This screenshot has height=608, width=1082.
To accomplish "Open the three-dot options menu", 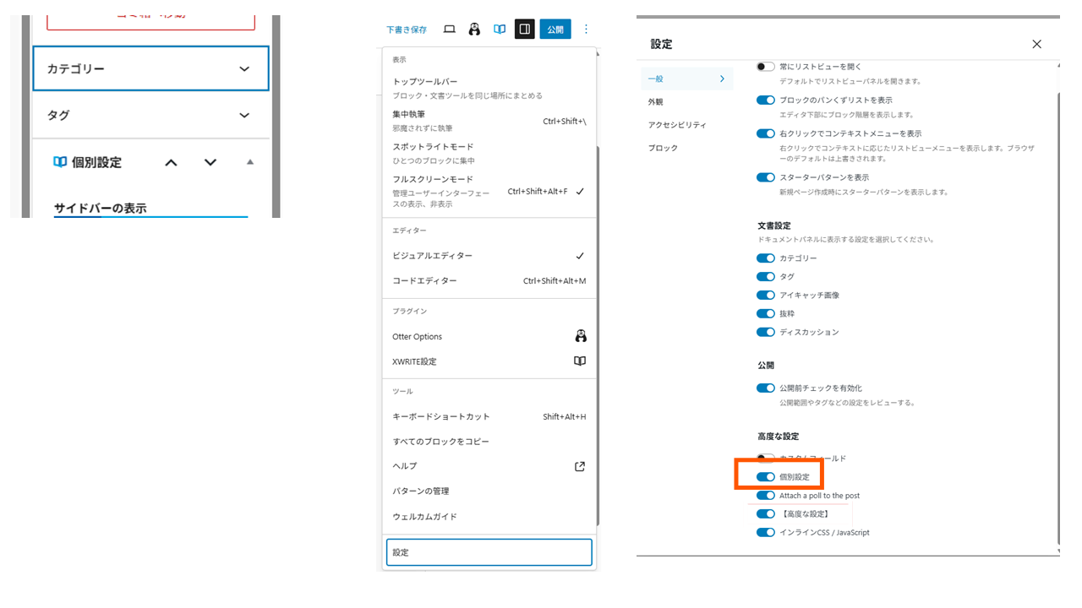I will point(586,30).
